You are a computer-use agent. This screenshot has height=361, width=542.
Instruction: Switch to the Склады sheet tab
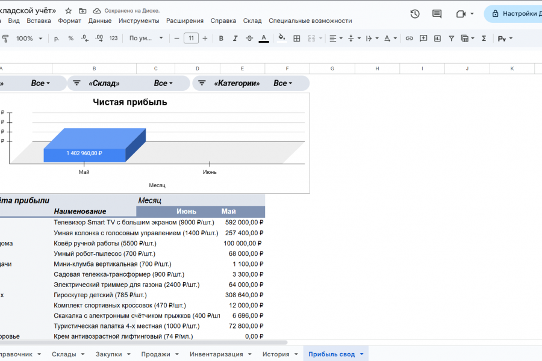64,354
